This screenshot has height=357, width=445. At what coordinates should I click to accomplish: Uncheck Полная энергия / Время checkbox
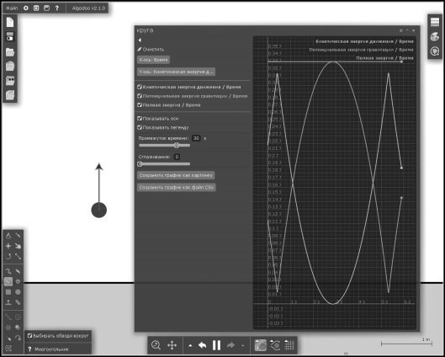click(140, 104)
